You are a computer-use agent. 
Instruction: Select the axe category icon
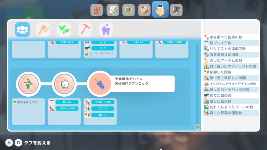[44, 30]
